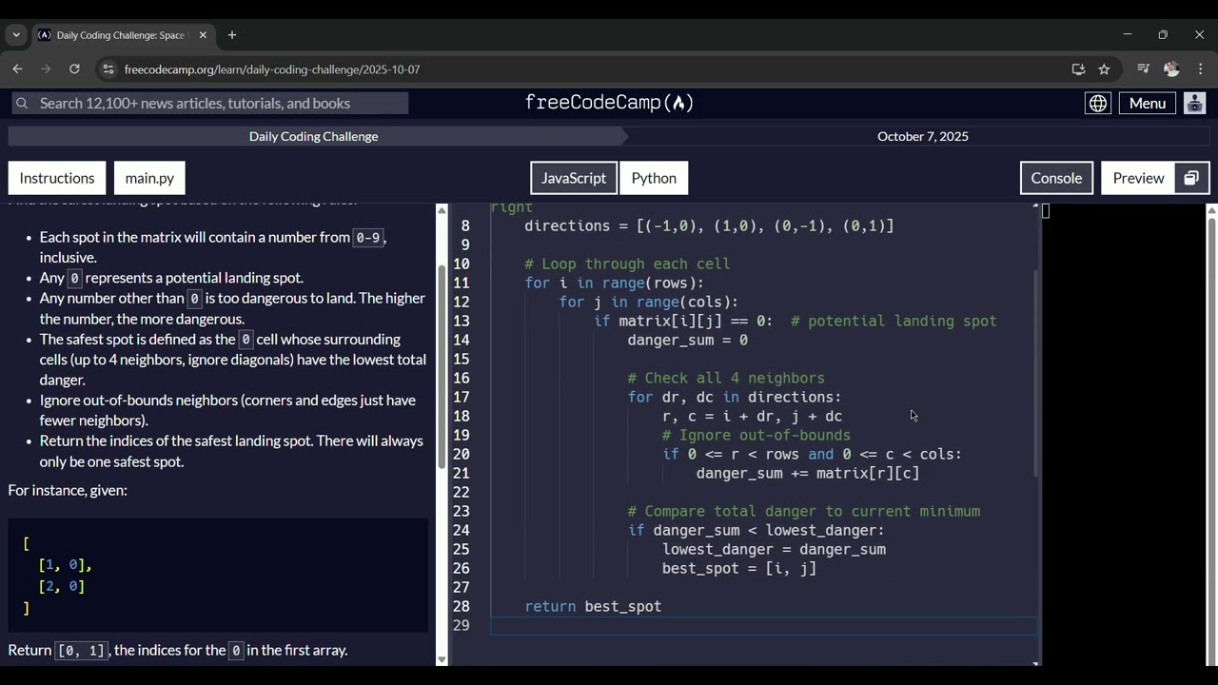Click the October 7, 2025 breadcrumb

pyautogui.click(x=923, y=136)
